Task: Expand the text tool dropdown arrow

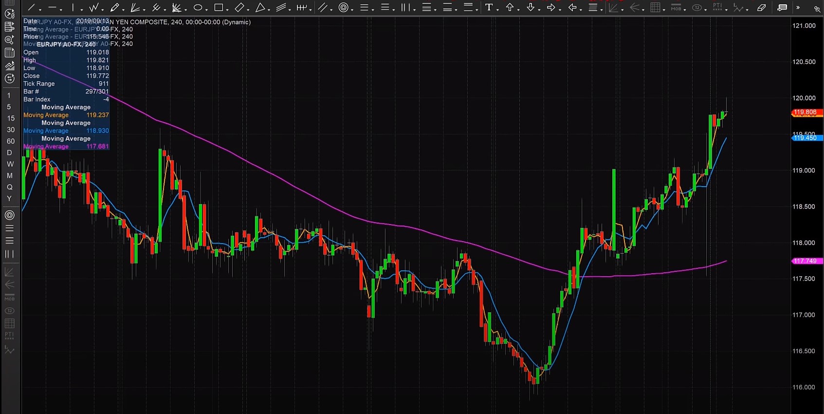Action: point(498,9)
